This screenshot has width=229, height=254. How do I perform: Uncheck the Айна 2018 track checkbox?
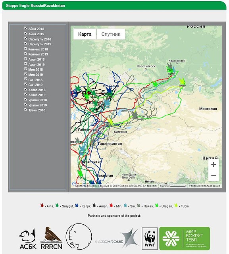click(x=25, y=28)
